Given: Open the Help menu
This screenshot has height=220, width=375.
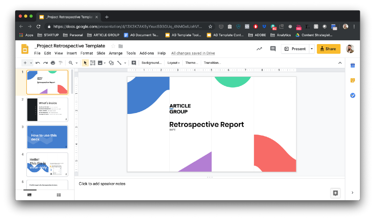Looking at the screenshot, I should pyautogui.click(x=161, y=53).
